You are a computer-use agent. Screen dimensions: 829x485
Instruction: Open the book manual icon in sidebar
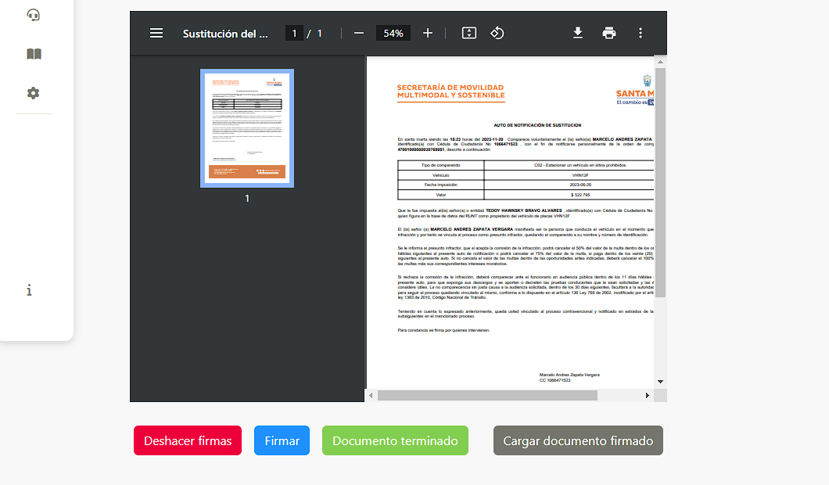34,54
